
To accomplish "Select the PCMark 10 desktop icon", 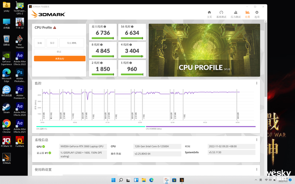I will click(6, 142).
